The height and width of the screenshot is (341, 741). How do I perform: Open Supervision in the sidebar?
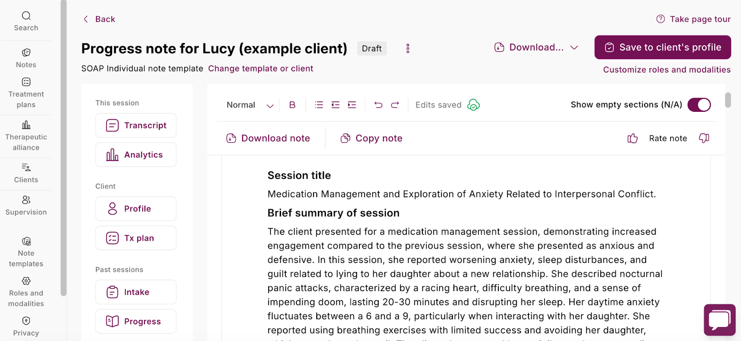(26, 206)
